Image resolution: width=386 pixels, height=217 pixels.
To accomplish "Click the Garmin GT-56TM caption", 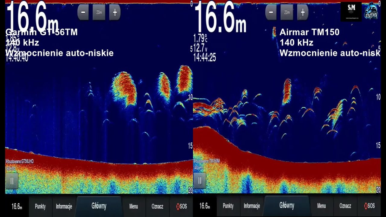I will click(x=41, y=32).
